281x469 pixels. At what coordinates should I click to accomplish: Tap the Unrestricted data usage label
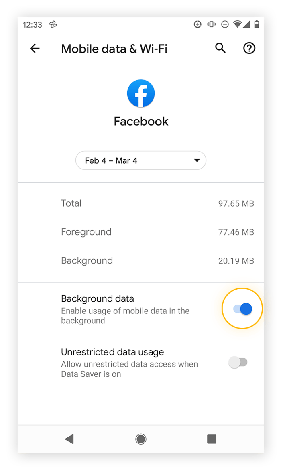(112, 352)
